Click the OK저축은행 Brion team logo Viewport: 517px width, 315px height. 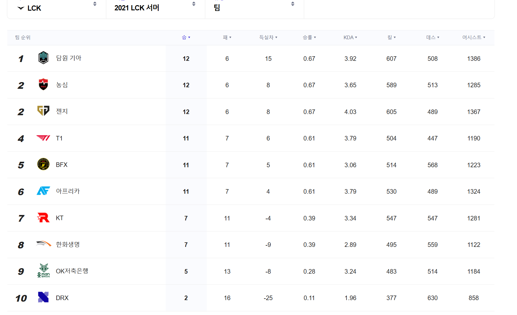pyautogui.click(x=44, y=271)
